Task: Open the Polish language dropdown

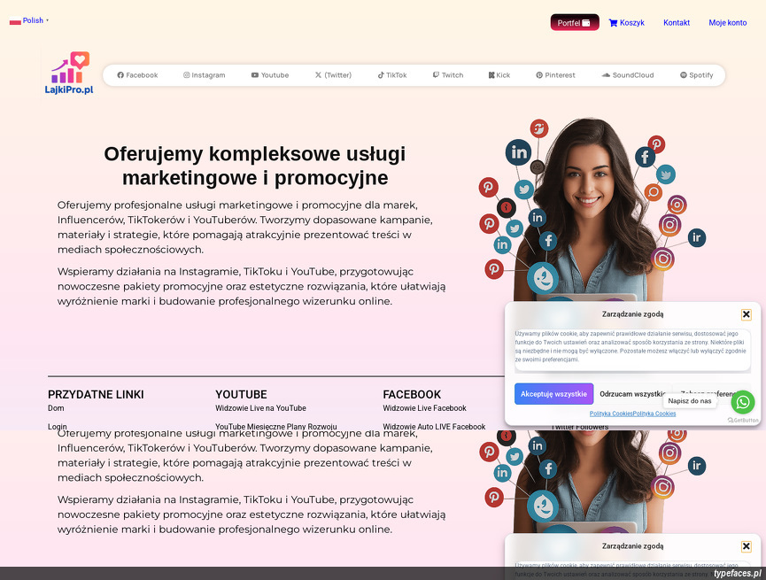Action: click(29, 20)
